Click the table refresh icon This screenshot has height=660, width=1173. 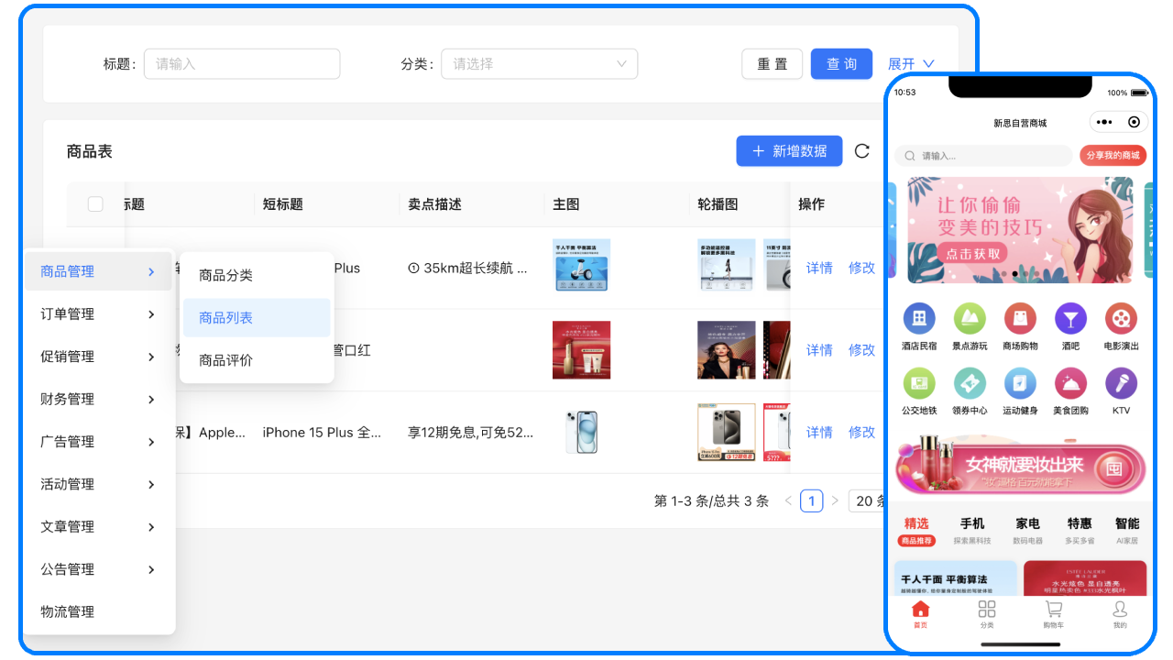(861, 151)
